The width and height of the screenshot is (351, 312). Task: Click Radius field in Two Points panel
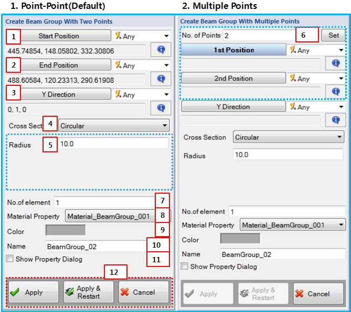point(113,143)
